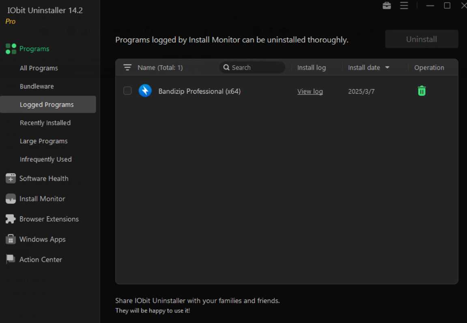Select Logged Programs in sidebar
Viewport: 467px width, 323px height.
pyautogui.click(x=48, y=105)
